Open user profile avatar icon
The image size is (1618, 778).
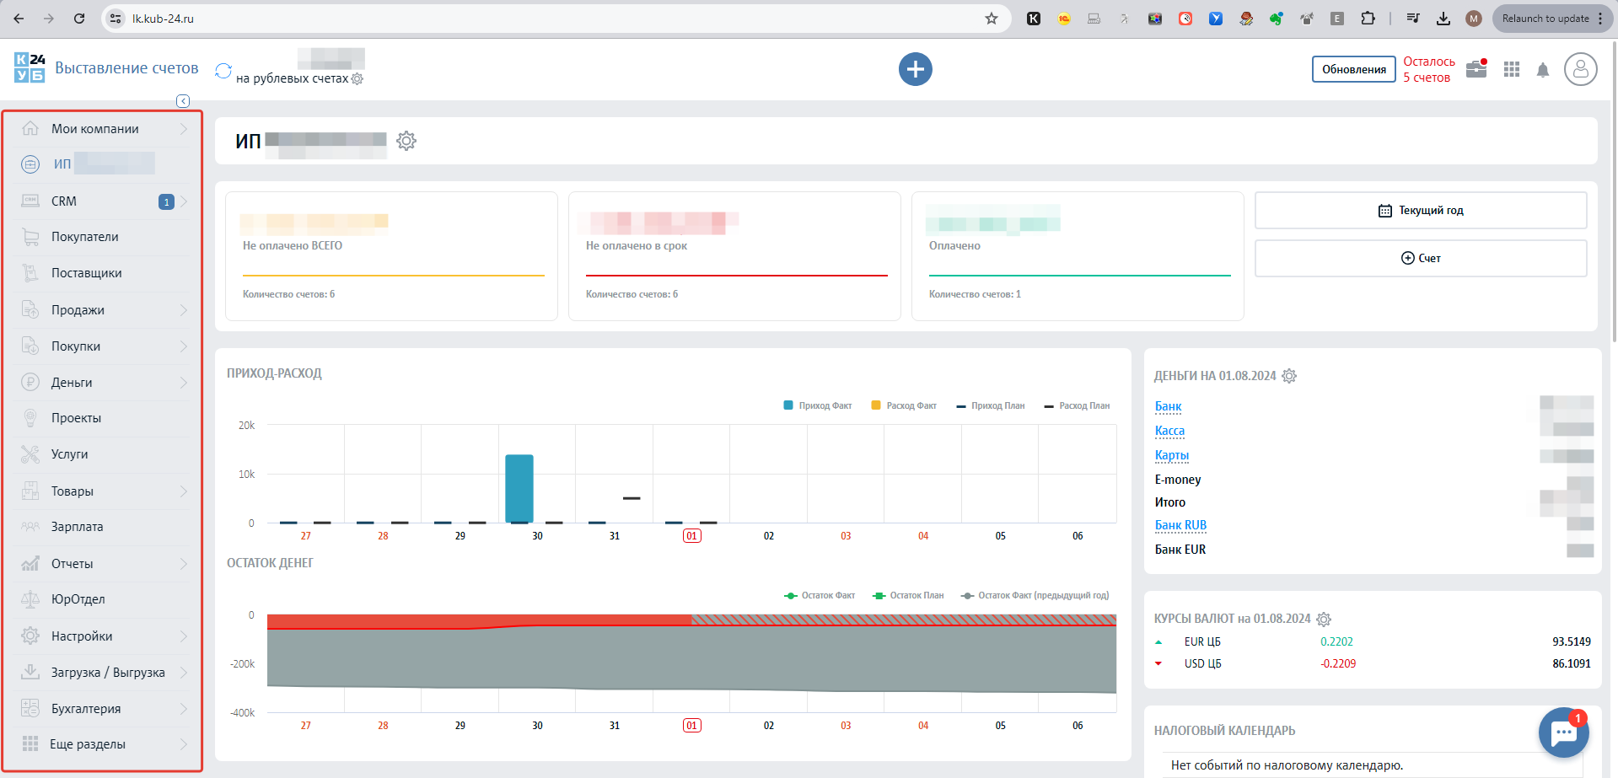1581,69
